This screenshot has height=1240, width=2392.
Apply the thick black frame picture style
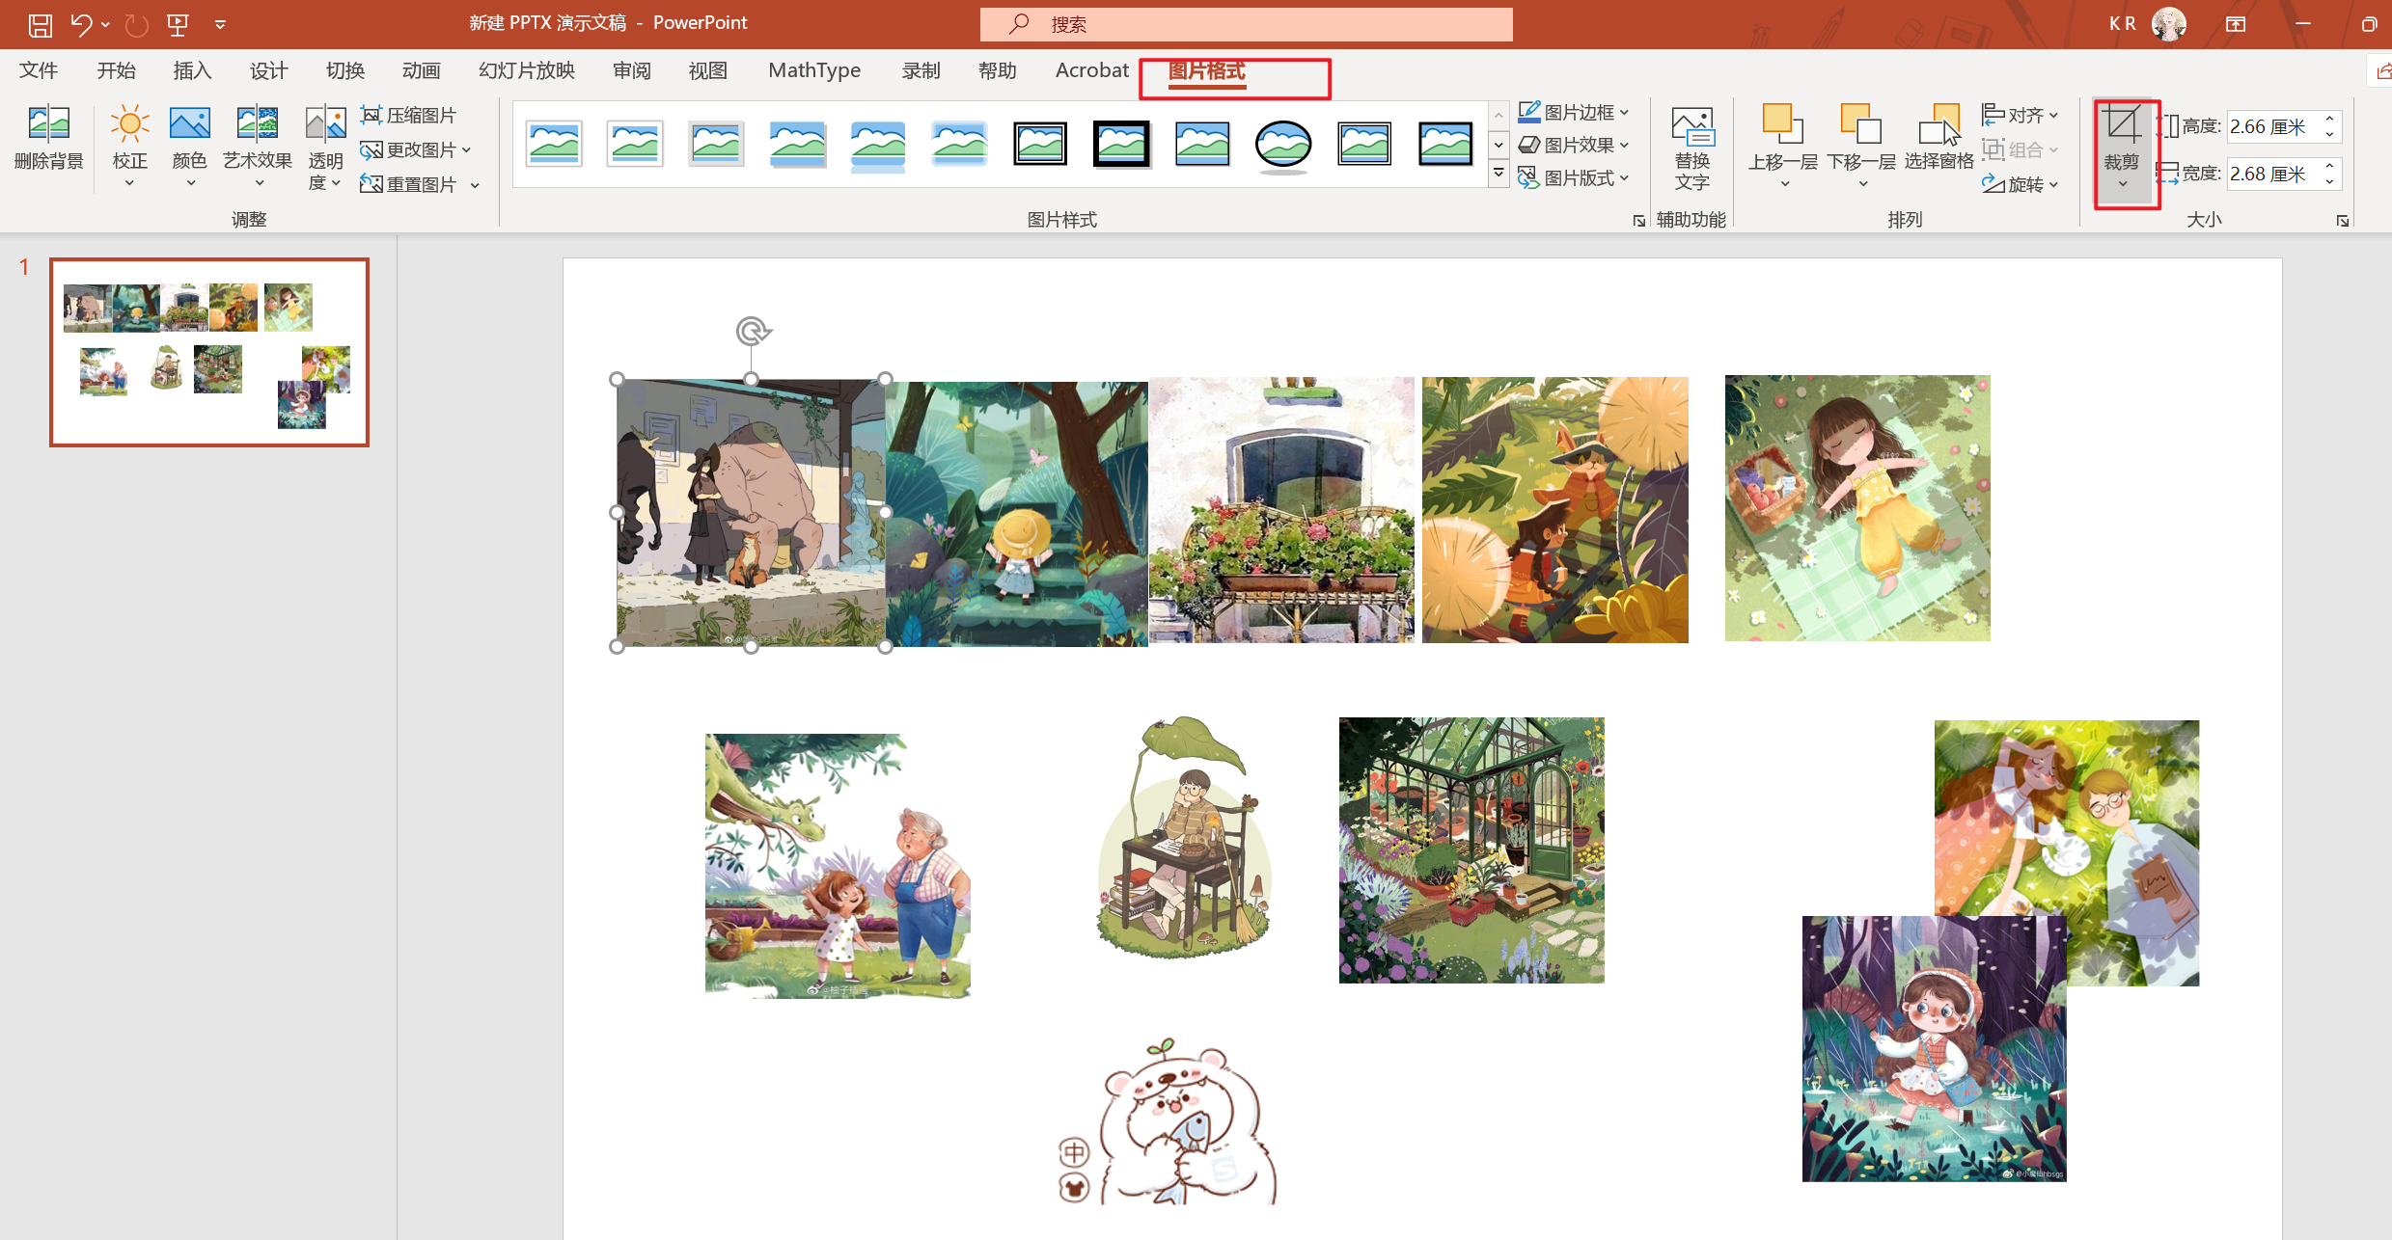click(x=1120, y=145)
